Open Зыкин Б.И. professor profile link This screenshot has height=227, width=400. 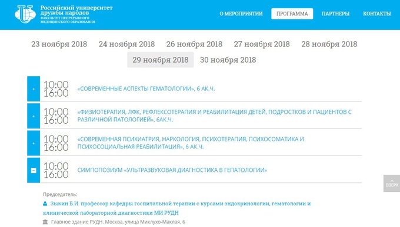click(x=177, y=208)
